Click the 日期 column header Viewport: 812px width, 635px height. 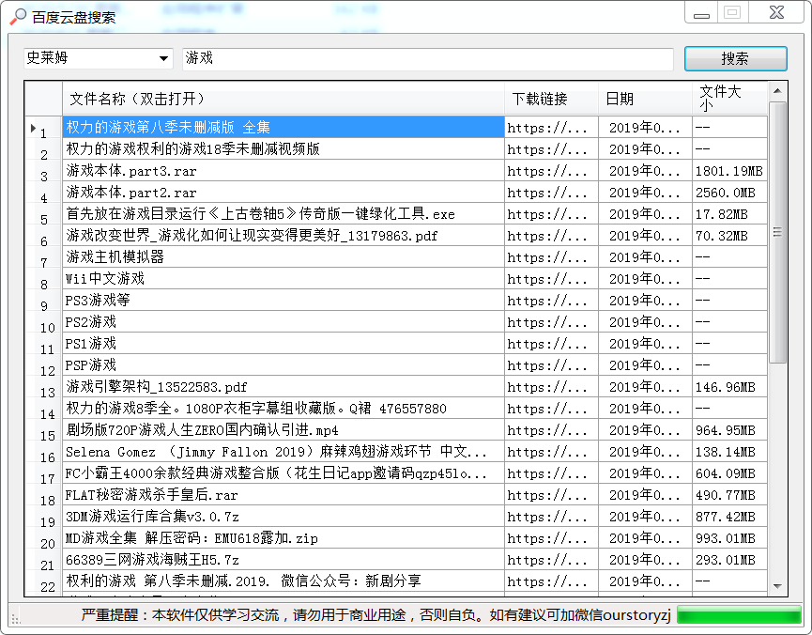(645, 99)
